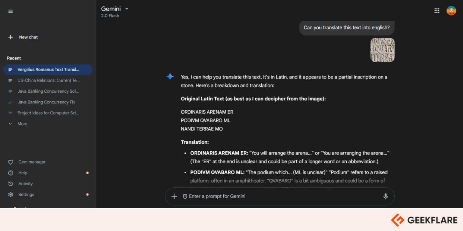The width and height of the screenshot is (463, 231).
Task: Click the Gemini prompt input field
Action: [x=271, y=196]
